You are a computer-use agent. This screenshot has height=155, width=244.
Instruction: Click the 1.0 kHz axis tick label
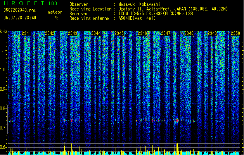point(3,70)
